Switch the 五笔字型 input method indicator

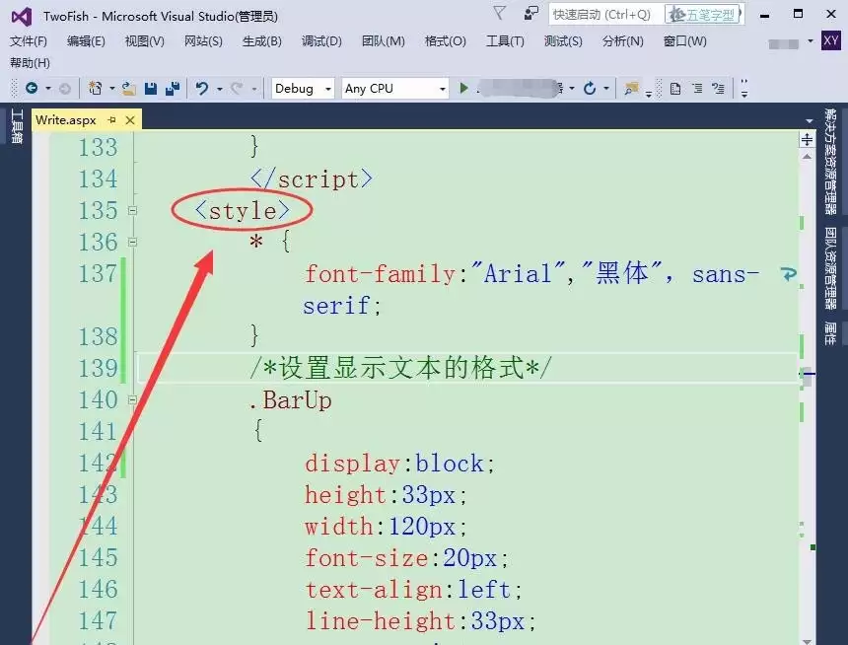(x=704, y=14)
